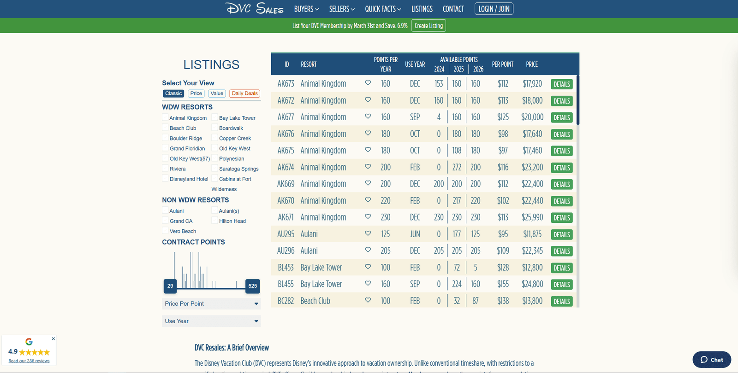
Task: Favorite listing AK677 with heart icon
Action: coord(368,117)
